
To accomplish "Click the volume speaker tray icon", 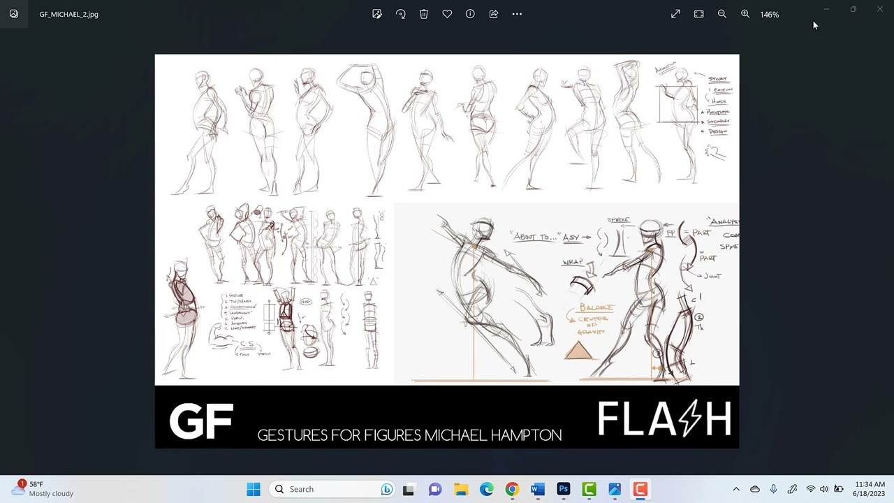I will coord(824,489).
